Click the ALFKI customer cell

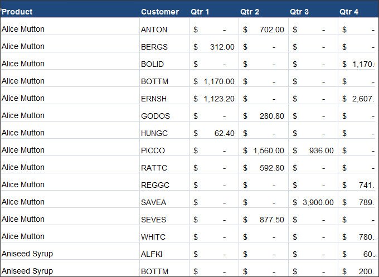click(164, 251)
